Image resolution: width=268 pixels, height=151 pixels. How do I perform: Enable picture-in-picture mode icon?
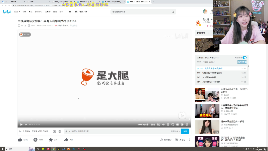(x=173, y=124)
